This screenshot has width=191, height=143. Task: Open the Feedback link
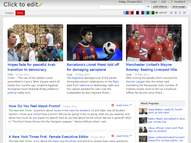pos(180,2)
